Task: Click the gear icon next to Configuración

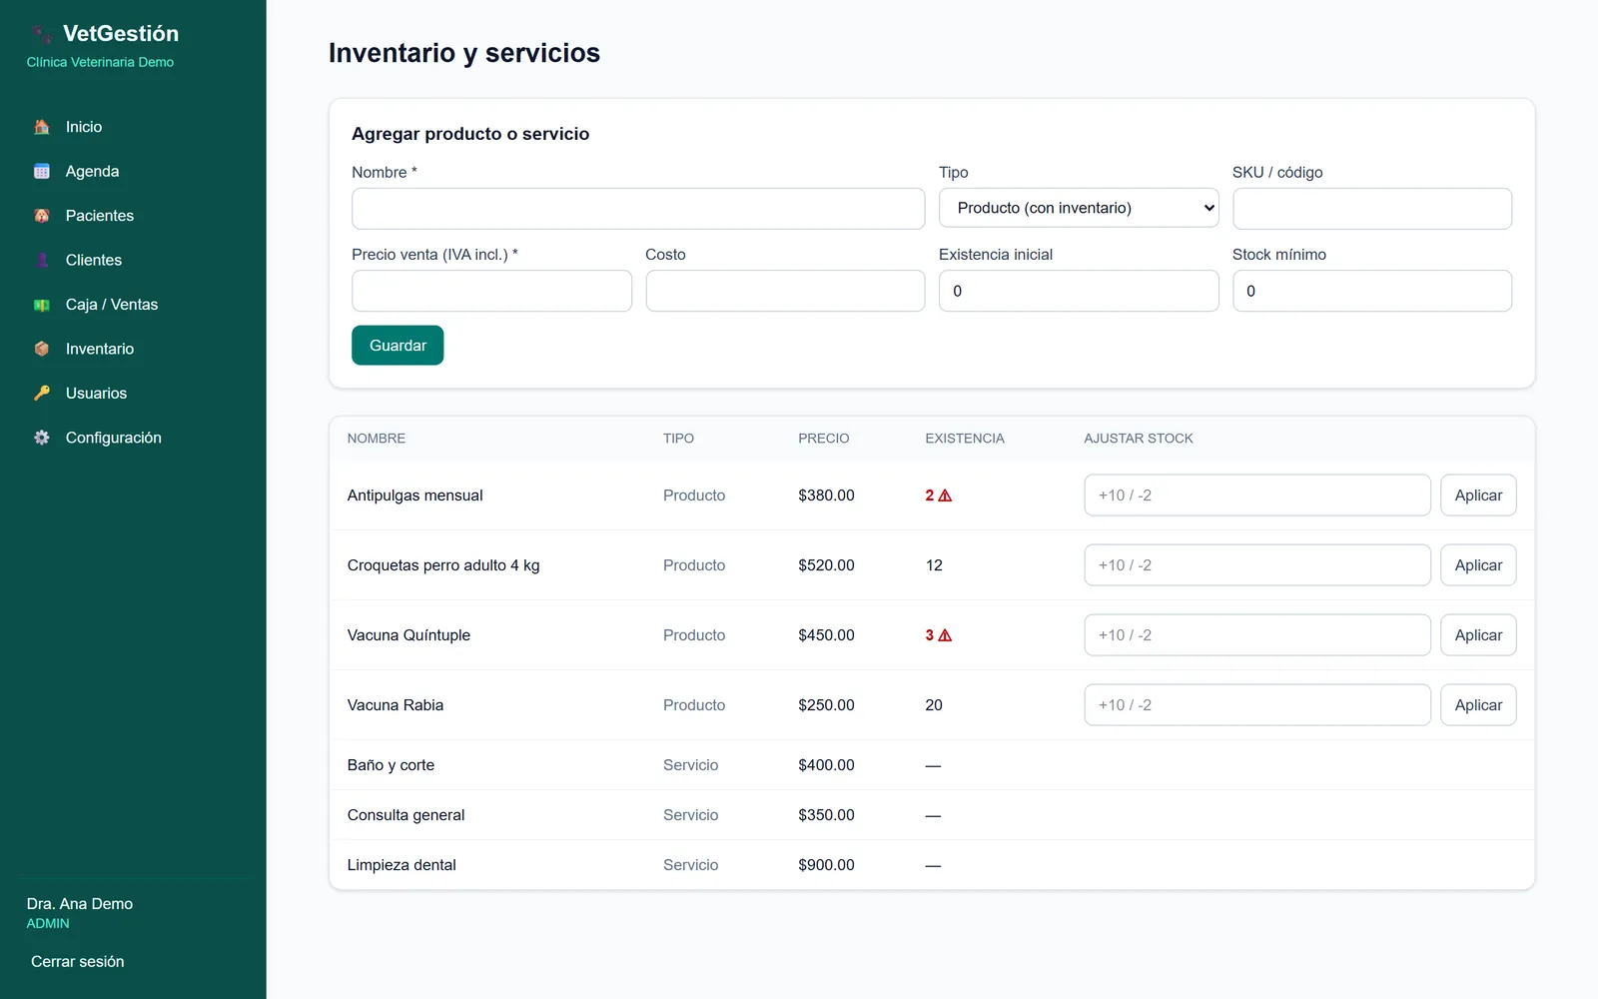Action: click(x=42, y=438)
